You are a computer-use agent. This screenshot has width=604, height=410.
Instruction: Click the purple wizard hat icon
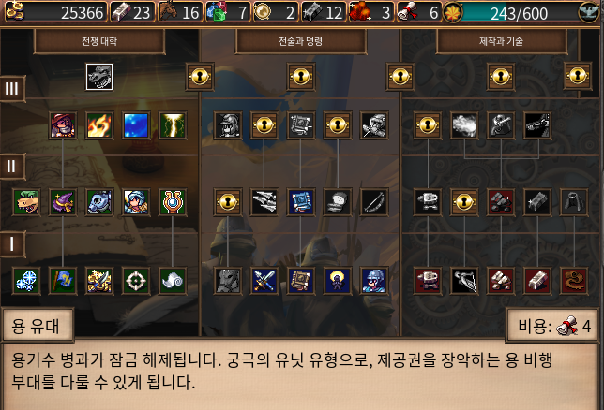point(63,202)
